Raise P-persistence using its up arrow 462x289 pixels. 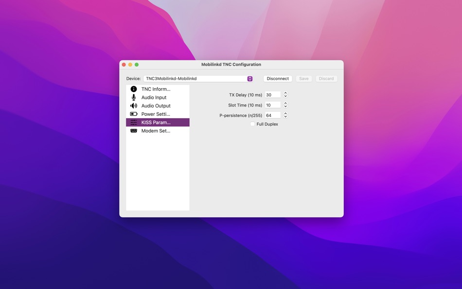coord(285,113)
